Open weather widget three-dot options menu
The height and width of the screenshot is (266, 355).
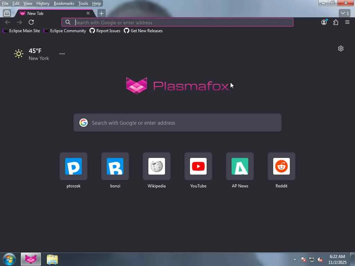tap(62, 54)
